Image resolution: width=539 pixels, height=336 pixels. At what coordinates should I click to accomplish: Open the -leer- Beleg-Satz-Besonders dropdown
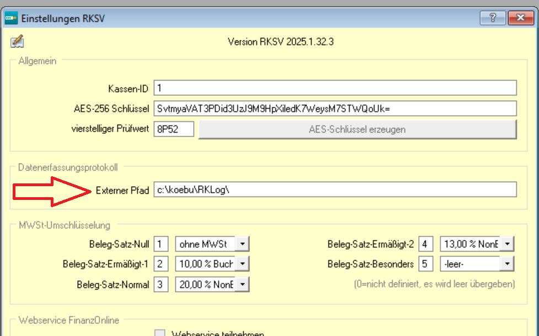[x=507, y=264]
